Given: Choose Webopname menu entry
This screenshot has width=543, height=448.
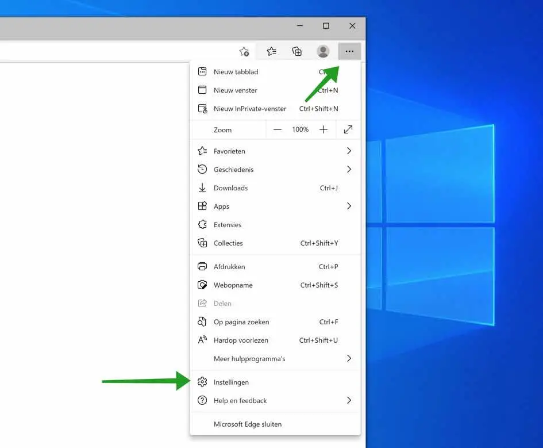Looking at the screenshot, I should coord(275,285).
